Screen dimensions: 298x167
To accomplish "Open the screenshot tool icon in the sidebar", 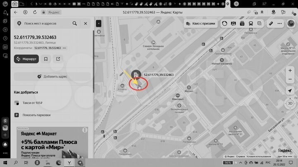I will pyautogui.click(x=5, y=56).
